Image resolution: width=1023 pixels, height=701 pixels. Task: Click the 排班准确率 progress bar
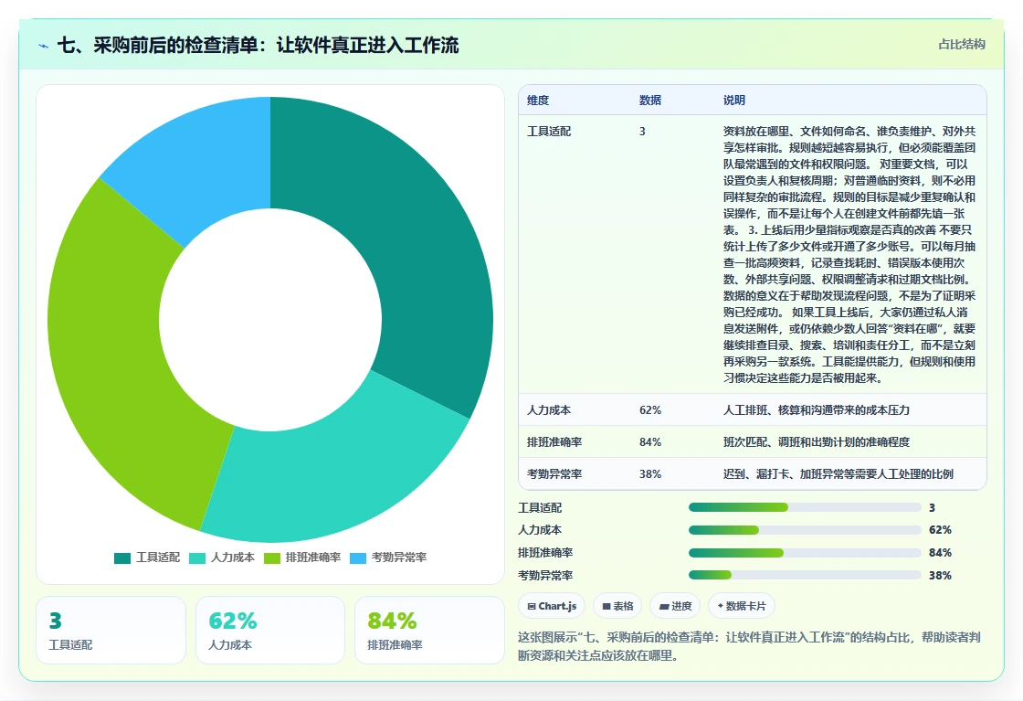click(x=805, y=553)
